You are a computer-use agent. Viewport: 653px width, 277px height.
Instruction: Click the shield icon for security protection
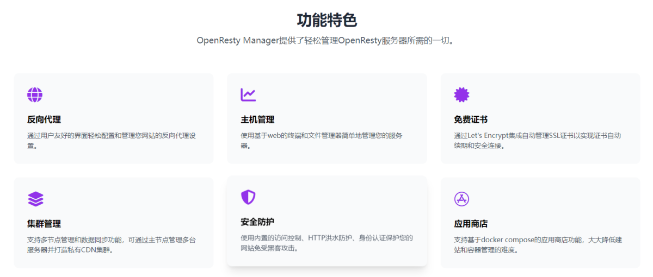[x=248, y=197]
